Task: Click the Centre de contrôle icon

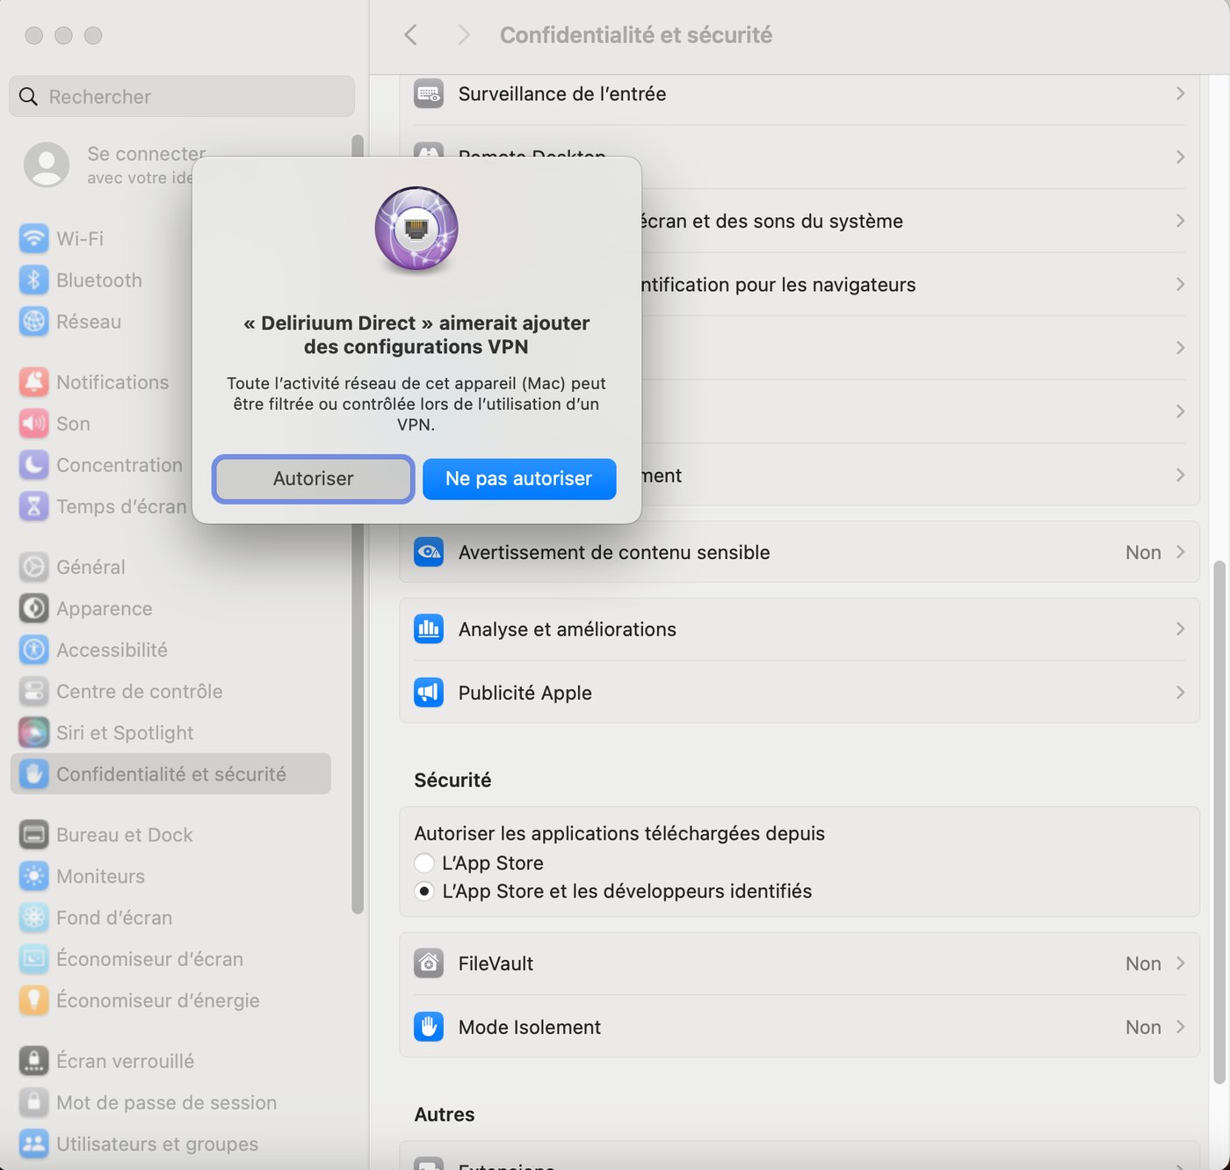Action: click(33, 690)
